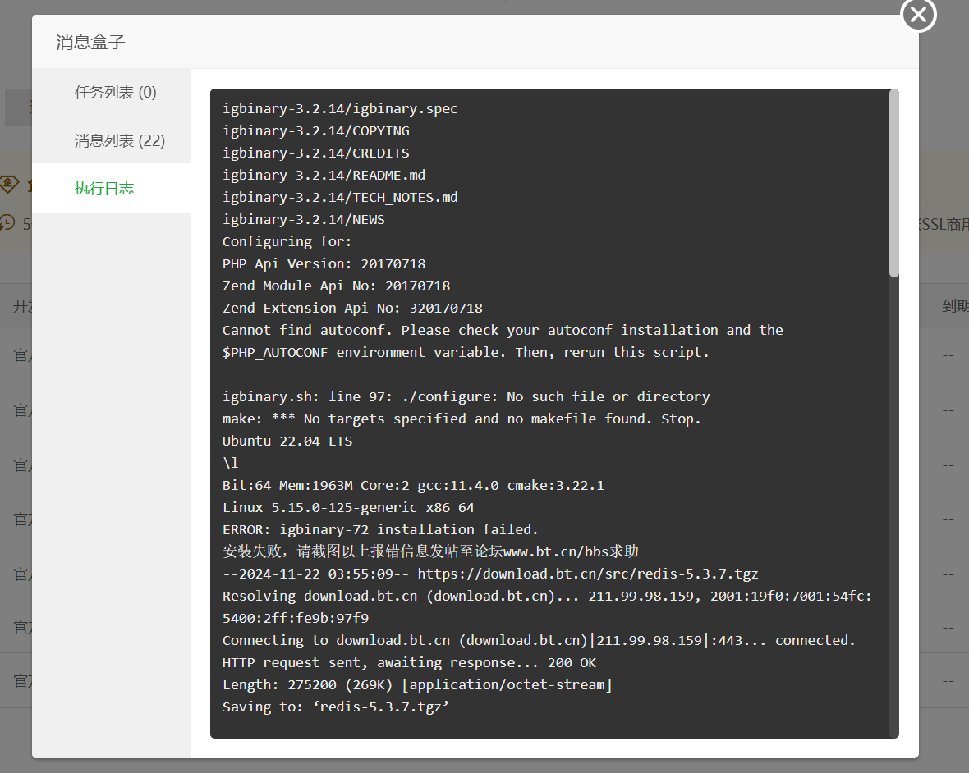Click 'ERROR: igbinary-72 installation failed.' line
The height and width of the screenshot is (773, 969).
381,530
